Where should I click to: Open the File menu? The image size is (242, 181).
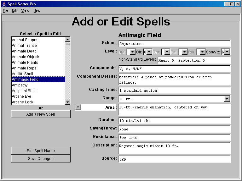point(5,10)
